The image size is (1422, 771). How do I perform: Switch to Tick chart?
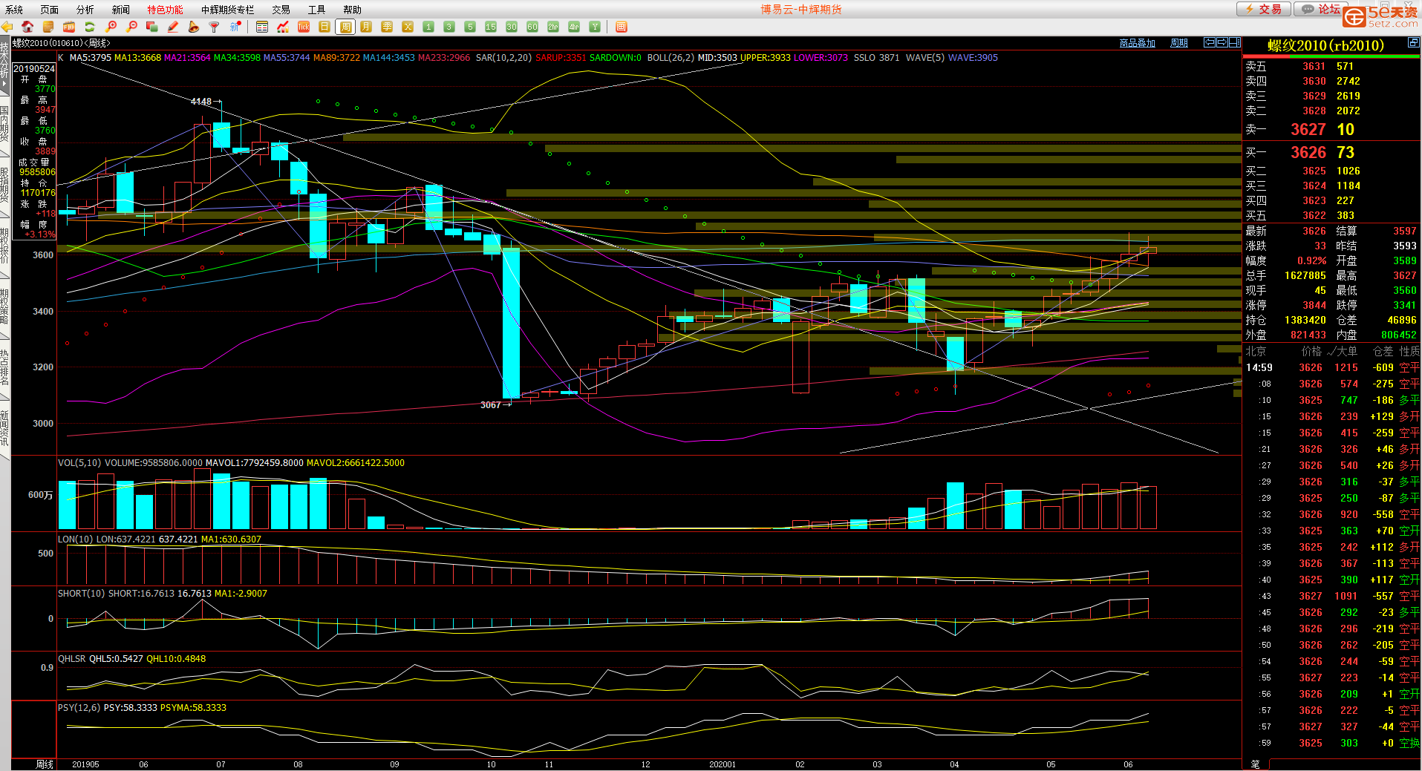coord(304,27)
